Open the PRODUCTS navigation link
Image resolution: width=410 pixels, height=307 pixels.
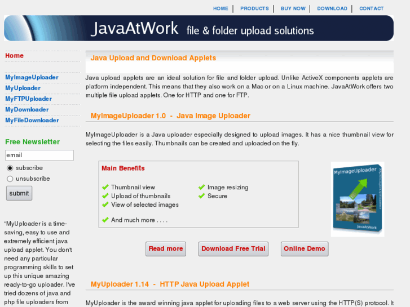(254, 8)
